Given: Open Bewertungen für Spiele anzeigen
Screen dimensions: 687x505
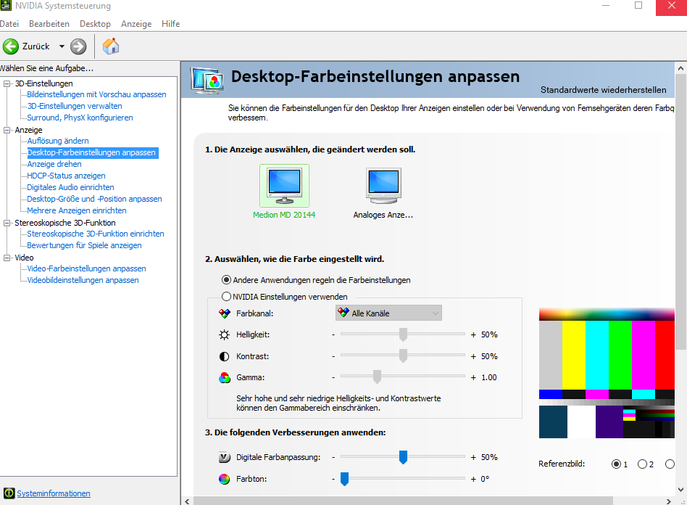Looking at the screenshot, I should click(84, 245).
